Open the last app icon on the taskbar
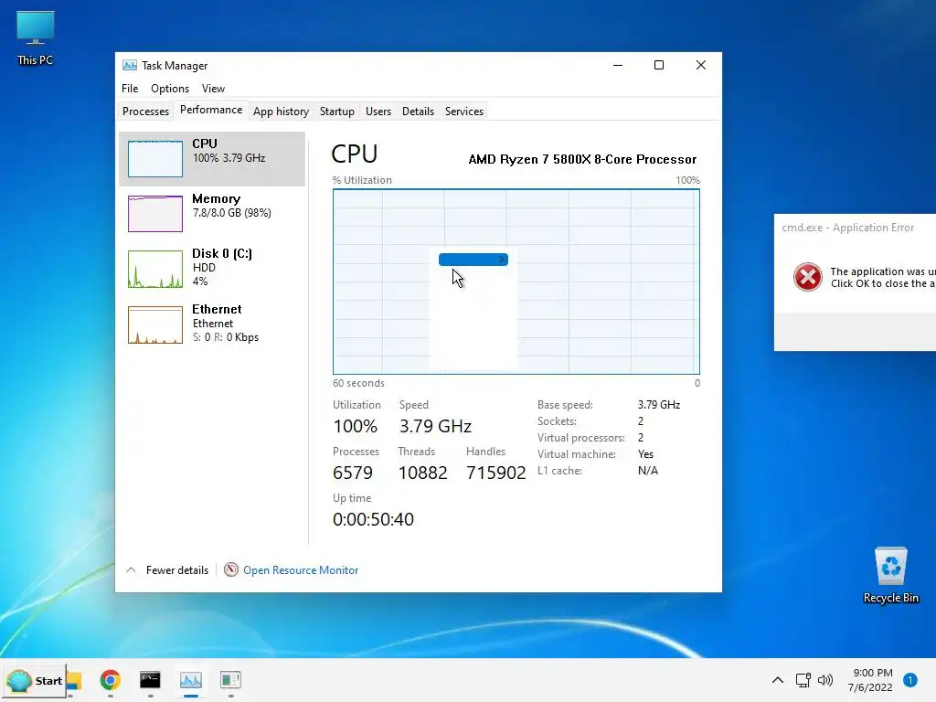Image resolution: width=936 pixels, height=702 pixels. point(230,680)
